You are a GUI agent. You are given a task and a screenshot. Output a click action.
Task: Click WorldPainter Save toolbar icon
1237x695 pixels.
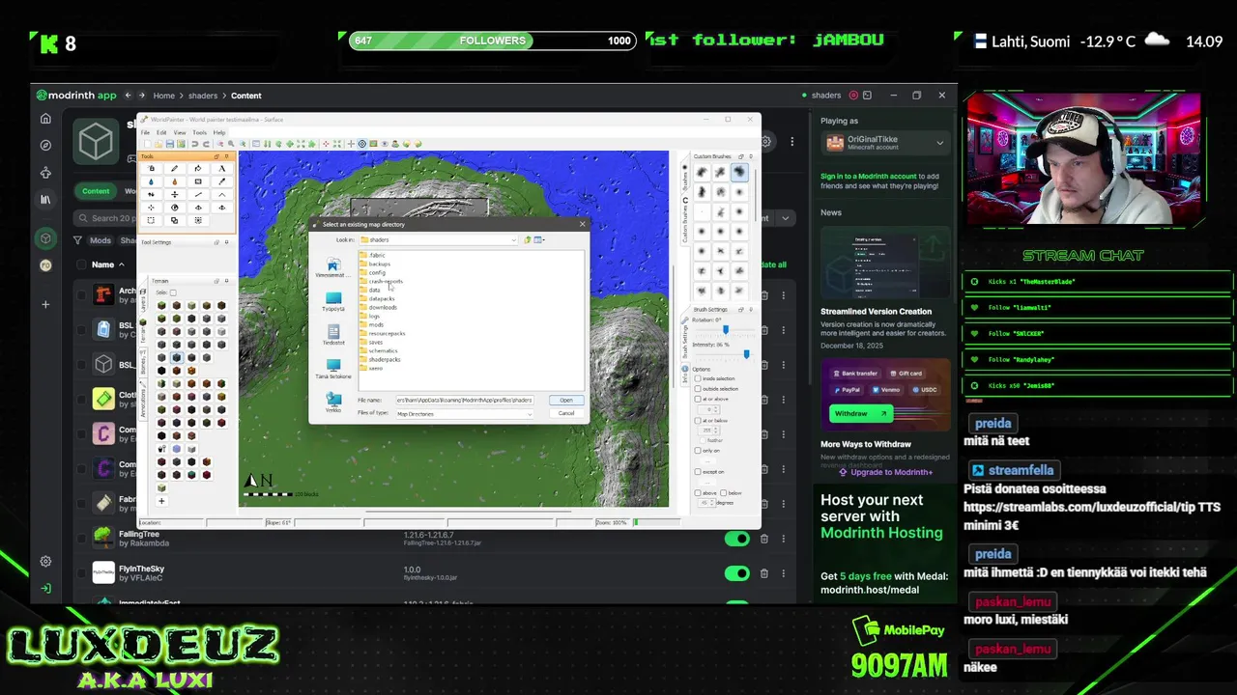pyautogui.click(x=169, y=144)
